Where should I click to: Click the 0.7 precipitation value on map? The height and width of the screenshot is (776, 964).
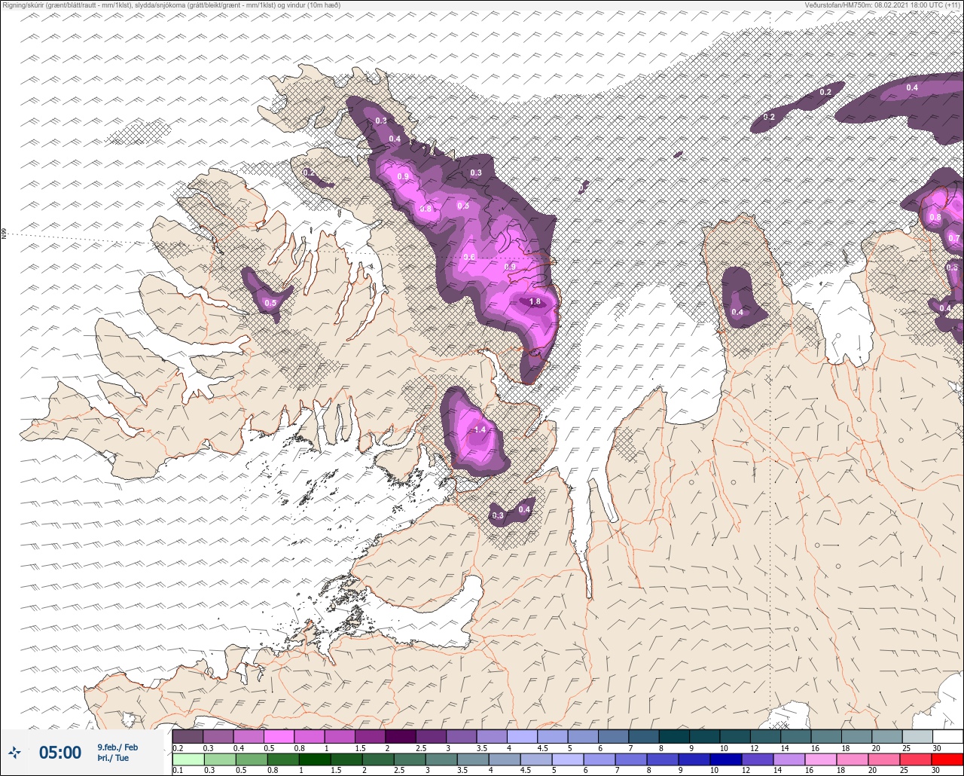954,238
